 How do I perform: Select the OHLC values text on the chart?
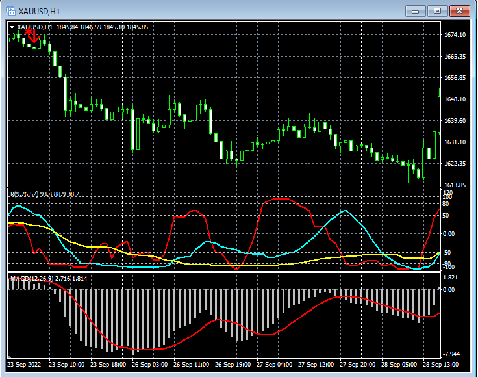point(102,27)
